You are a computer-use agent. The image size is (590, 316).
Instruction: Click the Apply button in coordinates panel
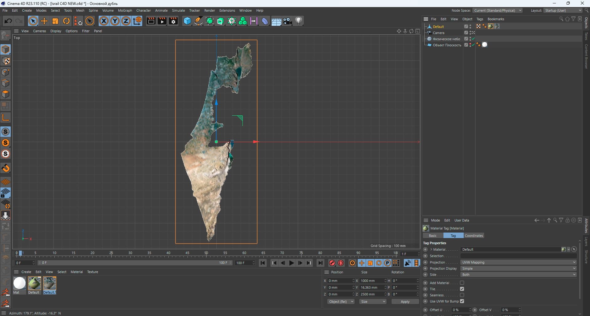click(x=405, y=302)
